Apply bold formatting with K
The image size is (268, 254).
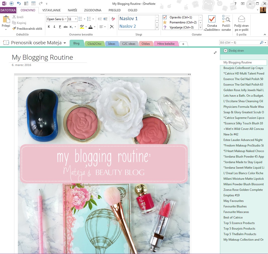pyautogui.click(x=49, y=27)
